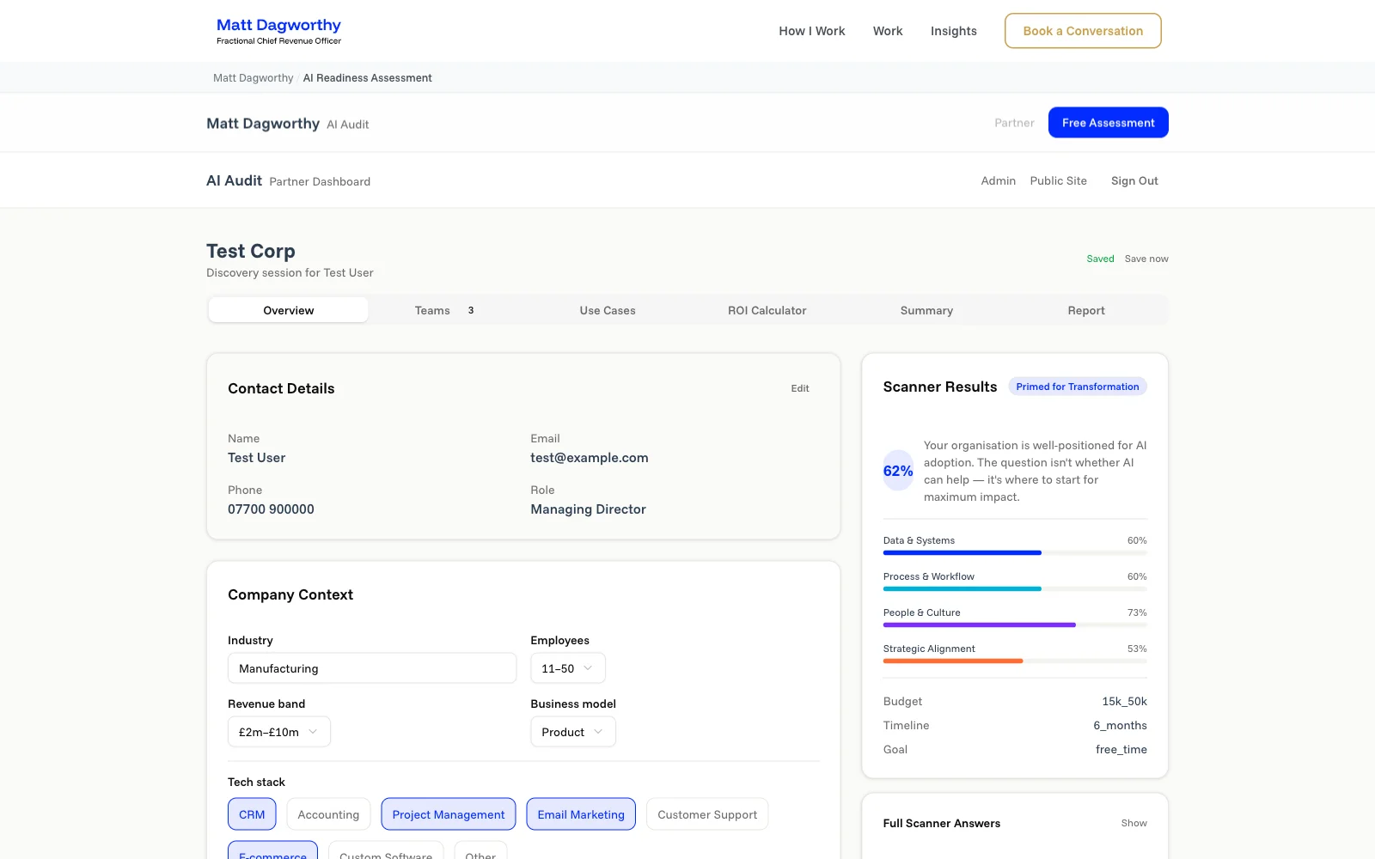The image size is (1375, 859).
Task: Open the Free Assessment button
Action: (1108, 122)
